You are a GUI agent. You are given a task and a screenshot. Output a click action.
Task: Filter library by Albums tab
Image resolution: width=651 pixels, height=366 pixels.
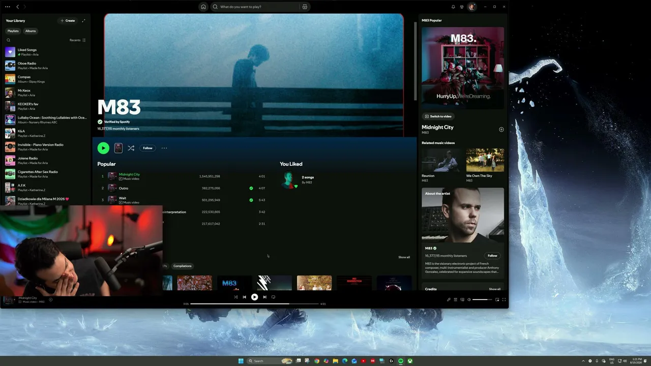pyautogui.click(x=31, y=31)
